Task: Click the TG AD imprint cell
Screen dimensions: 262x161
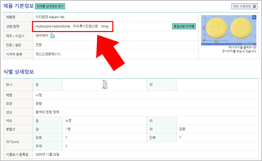Action: click(x=104, y=84)
